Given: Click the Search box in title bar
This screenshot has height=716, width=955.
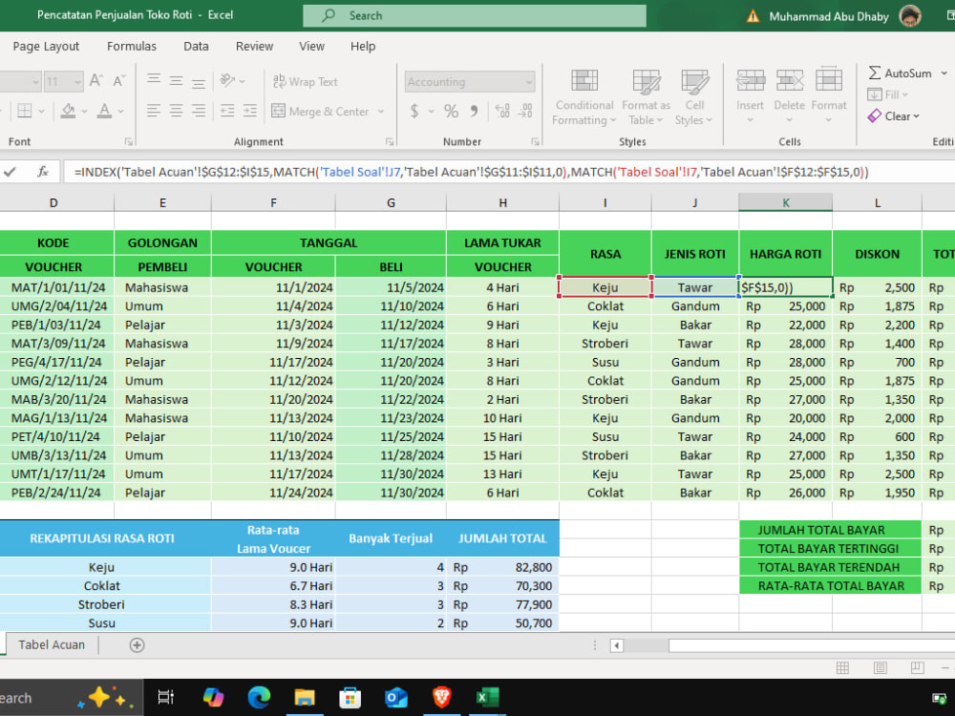Looking at the screenshot, I should tap(475, 16).
